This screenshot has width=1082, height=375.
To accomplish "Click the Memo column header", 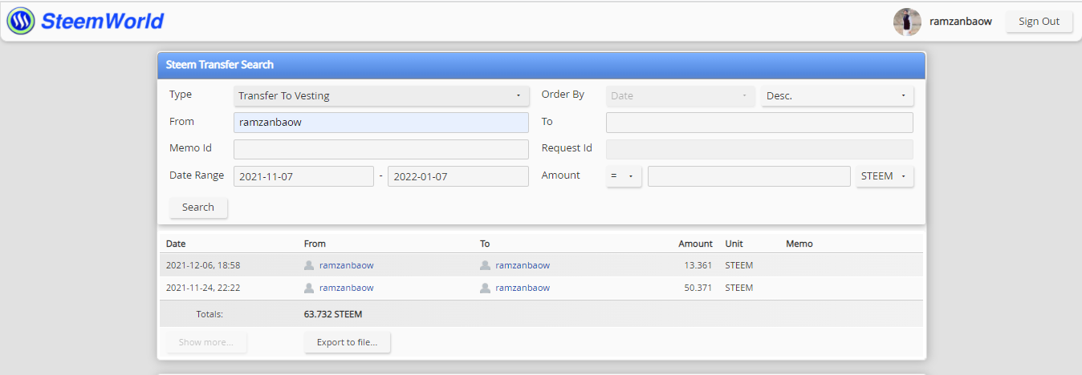I will pyautogui.click(x=799, y=244).
